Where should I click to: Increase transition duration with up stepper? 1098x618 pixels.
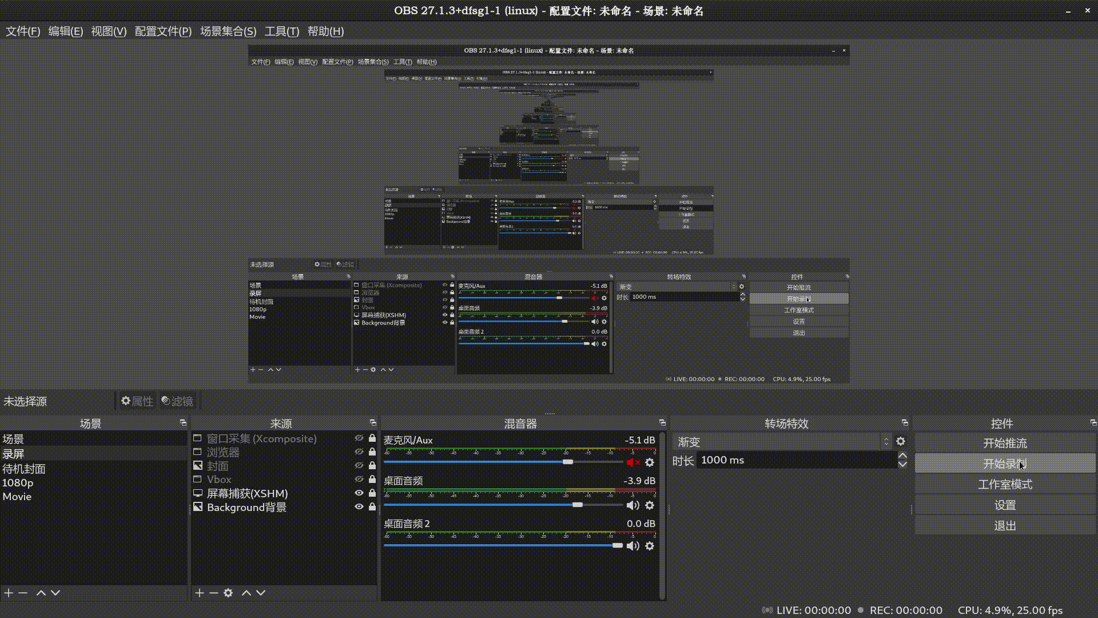tap(902, 456)
